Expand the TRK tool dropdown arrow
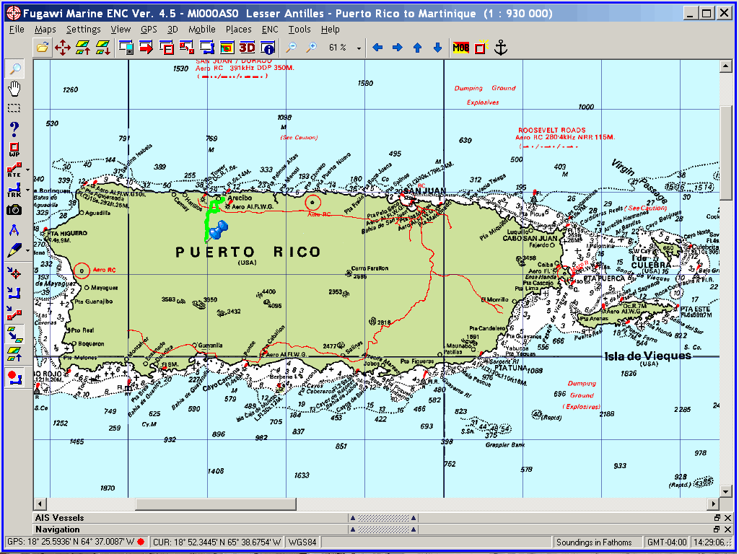This screenshot has height=554, width=739. click(28, 190)
